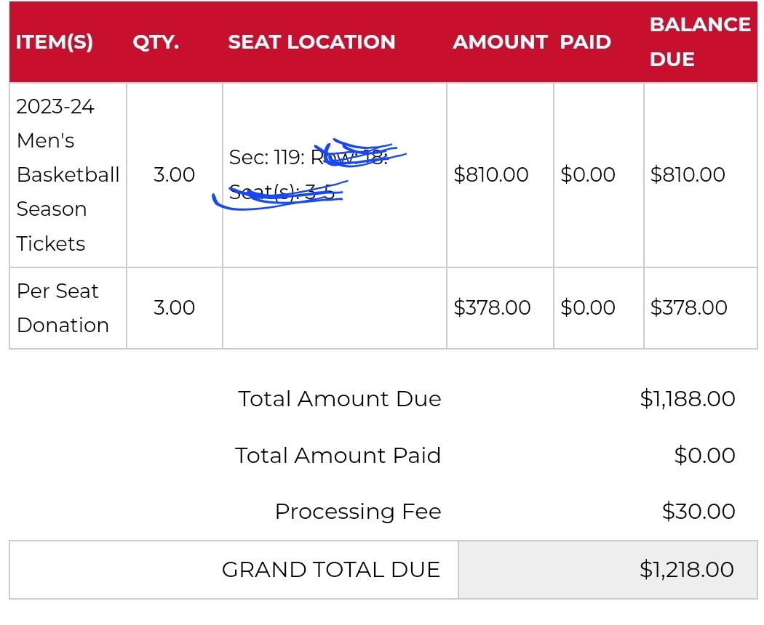Select the grand total $1,218.00 value
Image resolution: width=764 pixels, height=625 pixels.
[687, 570]
